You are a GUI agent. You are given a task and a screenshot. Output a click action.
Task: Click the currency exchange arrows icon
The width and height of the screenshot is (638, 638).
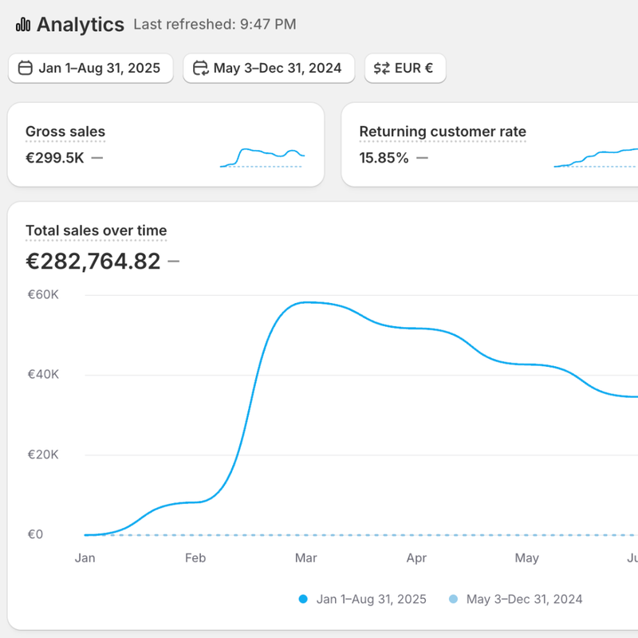tap(381, 69)
